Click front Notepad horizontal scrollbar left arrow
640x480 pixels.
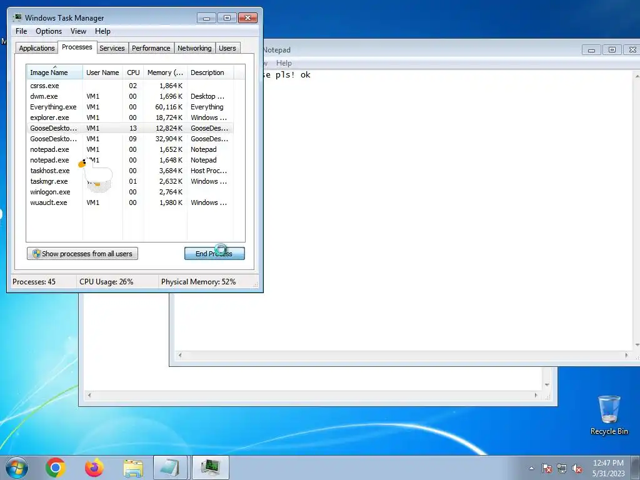[x=180, y=356]
